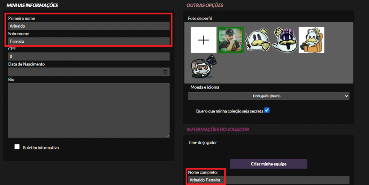Choose grey-haired avatar holding book

pyautogui.click(x=204, y=67)
